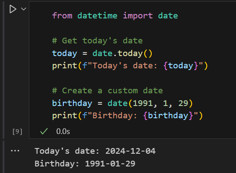Click the comment # Get today's date
The image size is (236, 173).
pyautogui.click(x=97, y=41)
